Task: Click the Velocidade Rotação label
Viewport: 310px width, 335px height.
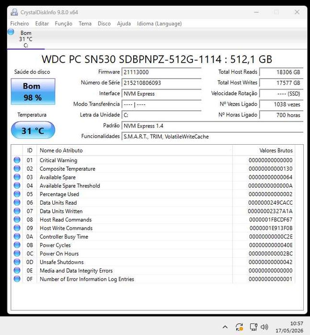Action: point(234,93)
